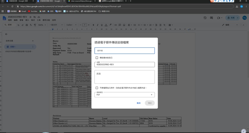Screen dimensions: 249x133
Task: Click the undo icon in the toolbar
Action: click(18, 25)
